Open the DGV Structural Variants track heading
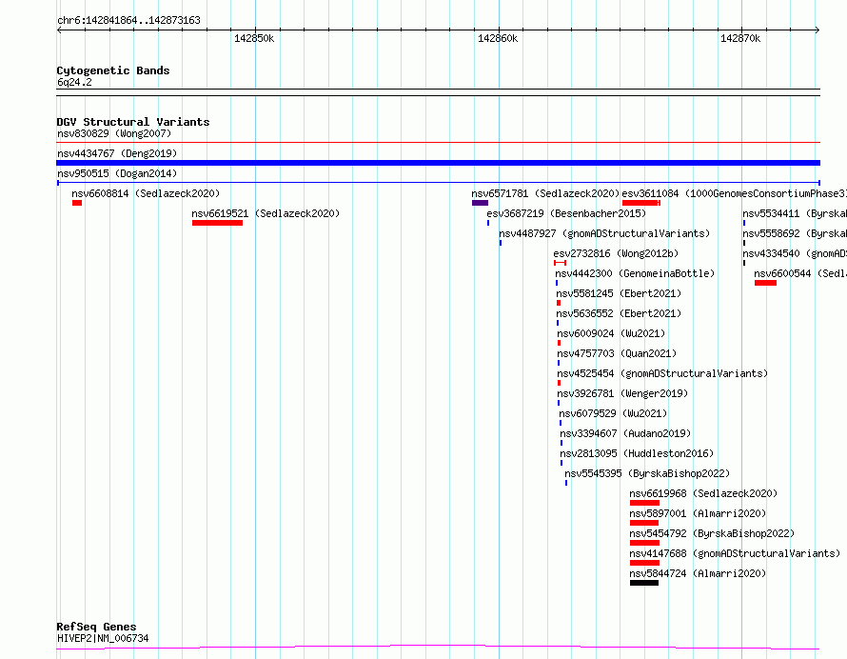The image size is (847, 659). click(x=132, y=122)
